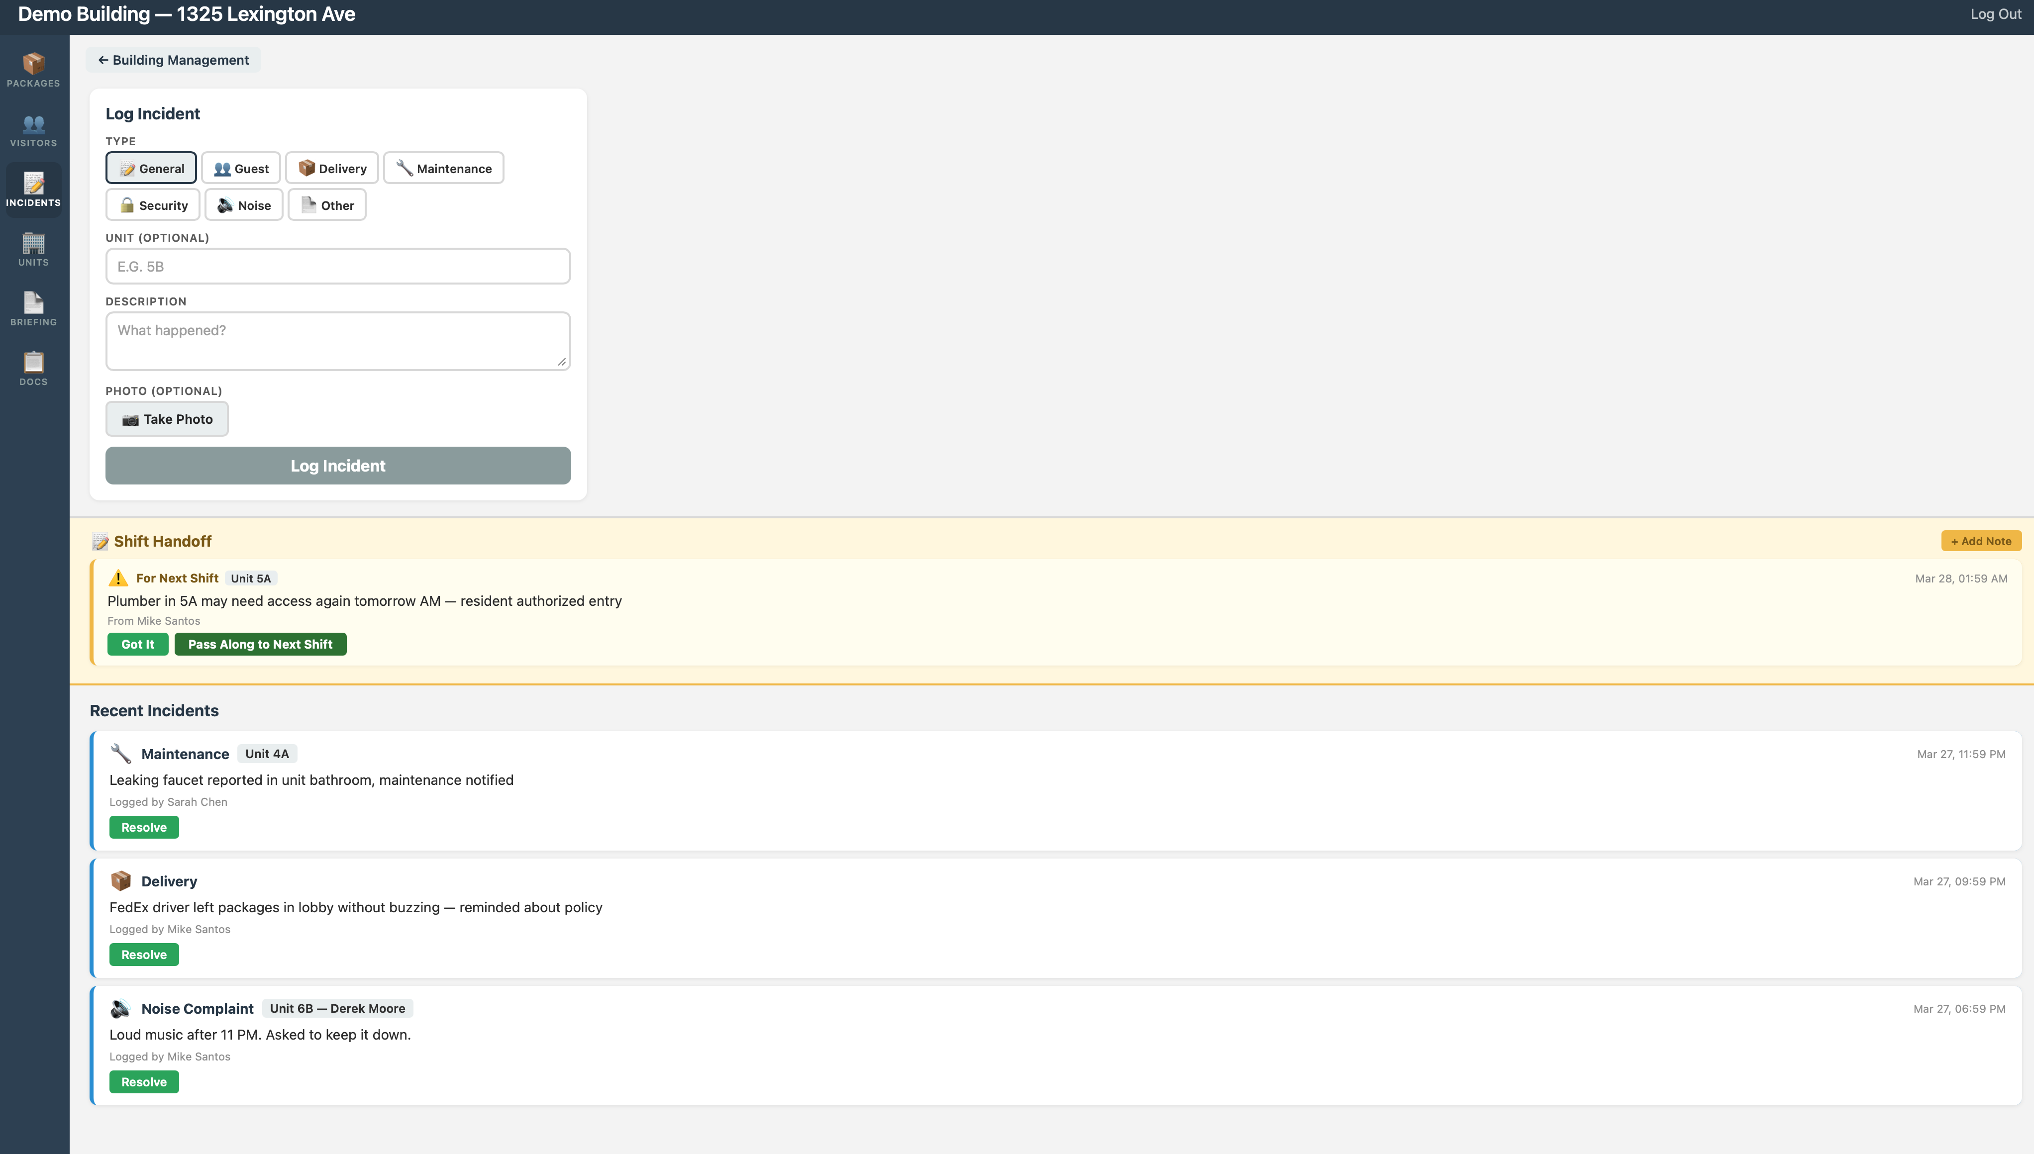
Task: Resolve the Unit 4A leaking faucet incident
Action: [143, 827]
